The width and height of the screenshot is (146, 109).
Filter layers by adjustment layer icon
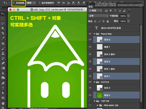coord(111,11)
